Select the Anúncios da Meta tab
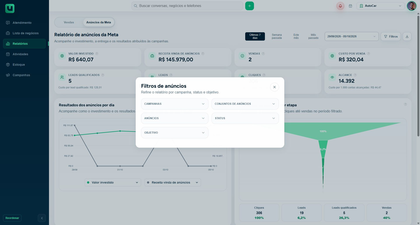The width and height of the screenshot is (420, 225). point(99,22)
